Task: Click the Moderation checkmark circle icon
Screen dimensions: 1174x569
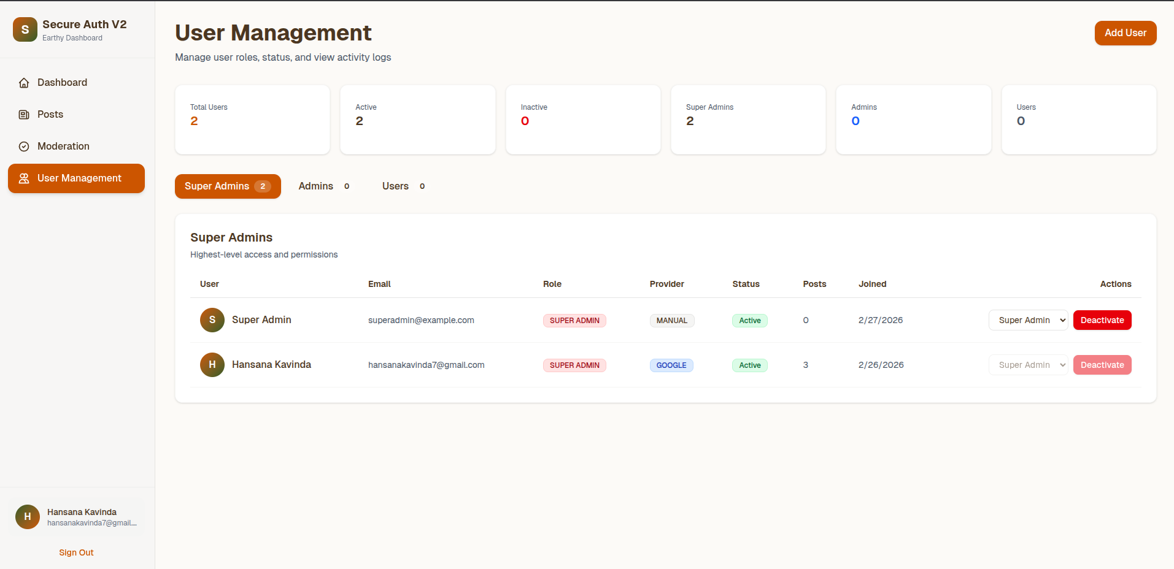Action: (x=24, y=147)
